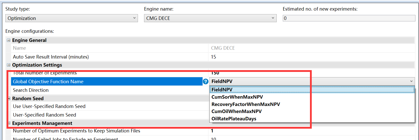
Task: Select CumSorWhenMaxNPV from the list
Action: click(237, 97)
